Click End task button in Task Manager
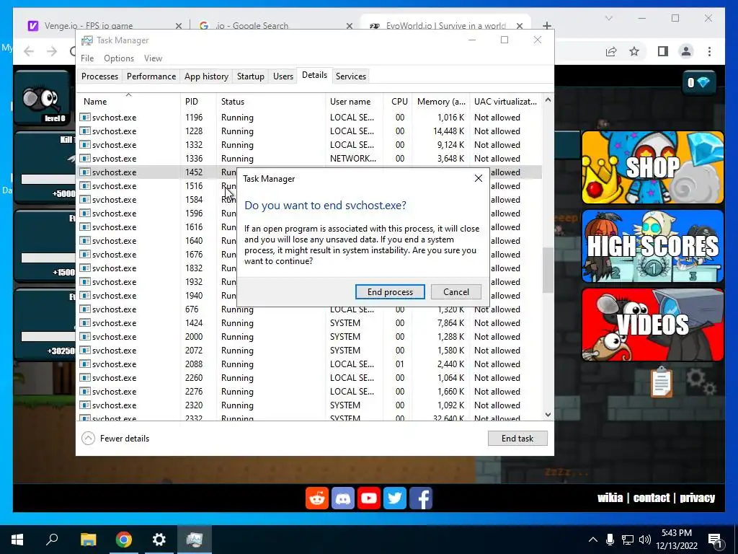The image size is (738, 554). [x=517, y=438]
